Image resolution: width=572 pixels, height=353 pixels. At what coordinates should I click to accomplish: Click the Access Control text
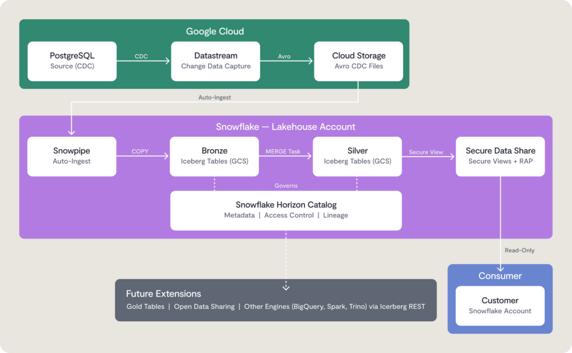(289, 215)
